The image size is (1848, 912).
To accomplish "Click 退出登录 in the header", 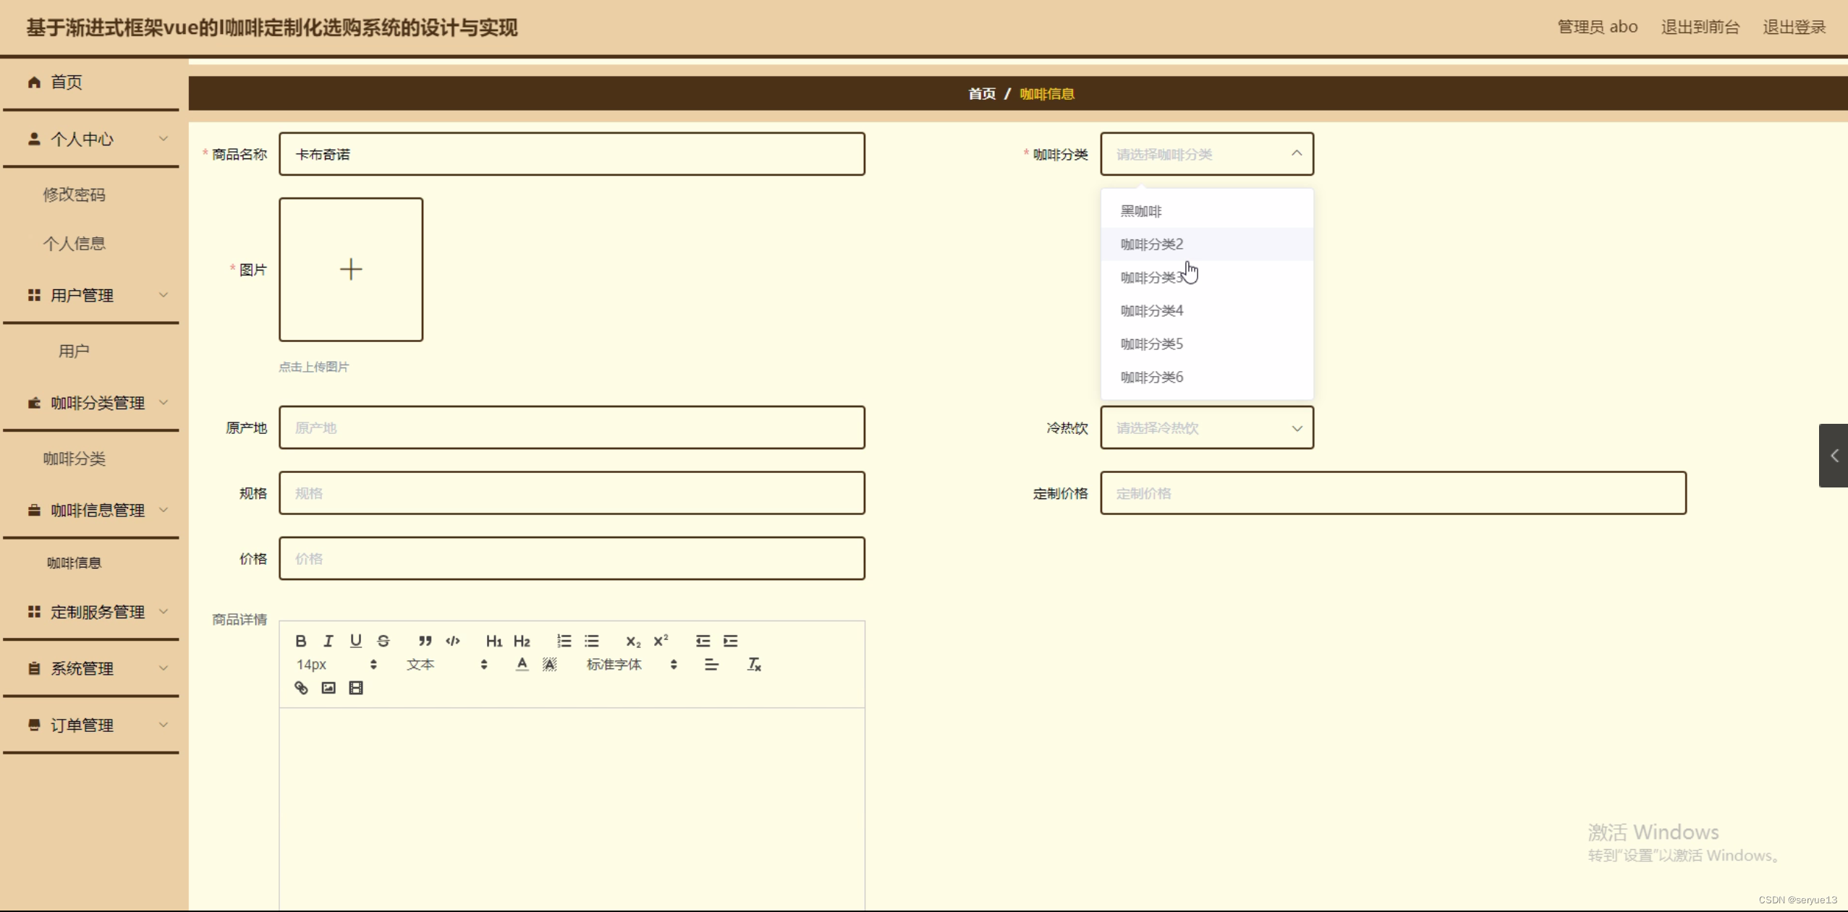I will click(x=1794, y=27).
